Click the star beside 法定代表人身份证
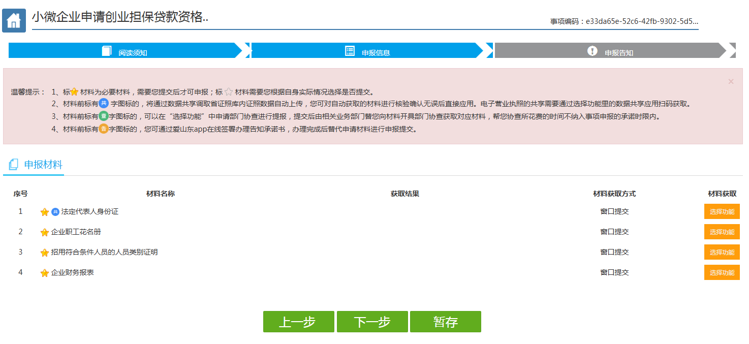The image size is (749, 344). click(44, 211)
